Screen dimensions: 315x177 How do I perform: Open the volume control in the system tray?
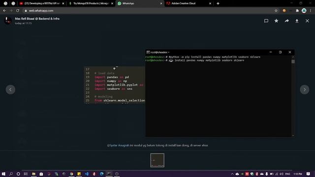[282, 174]
